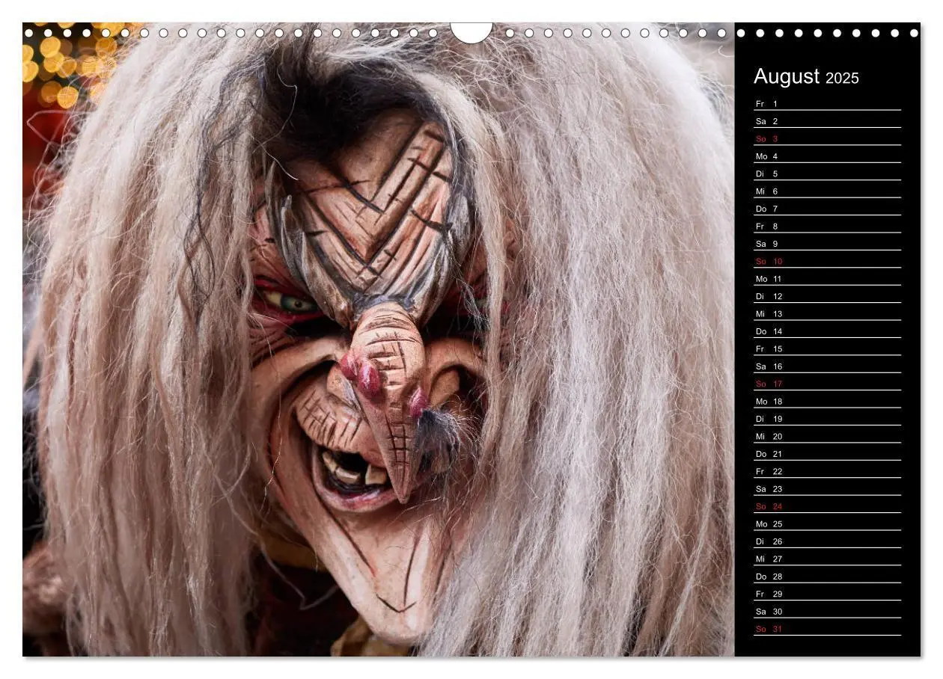Select the date row 'Sa 2'
The width and height of the screenshot is (943, 679).
[x=827, y=121]
